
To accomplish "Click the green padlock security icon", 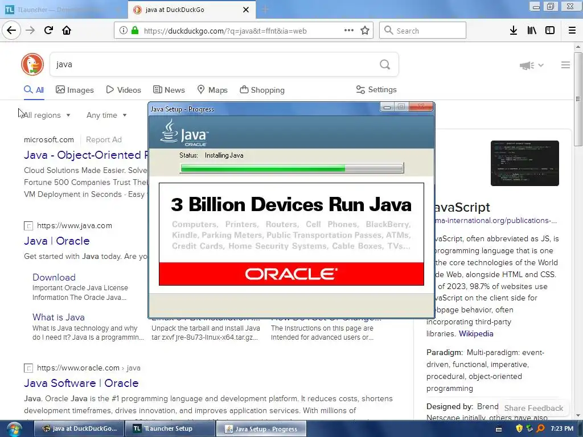I will tap(134, 31).
